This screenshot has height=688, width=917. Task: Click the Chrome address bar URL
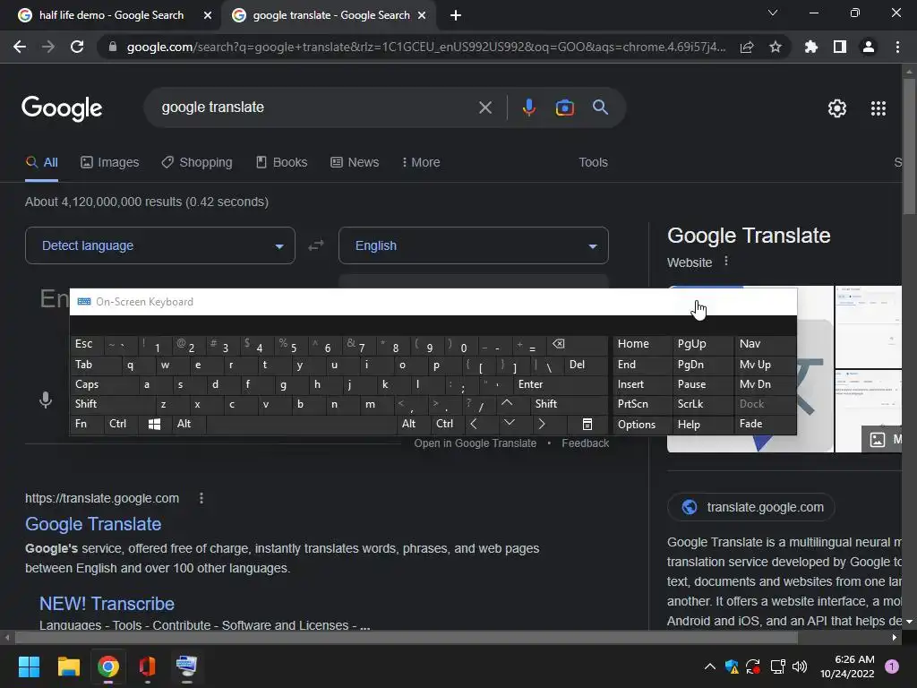pyautogui.click(x=425, y=47)
